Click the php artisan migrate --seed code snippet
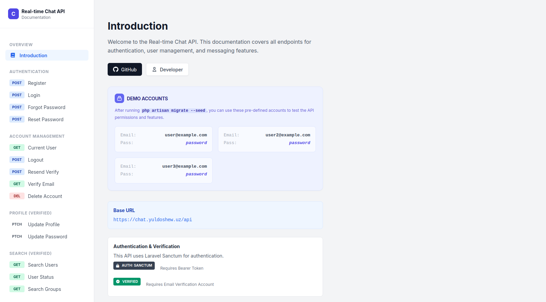The height and width of the screenshot is (302, 546). pos(173,110)
